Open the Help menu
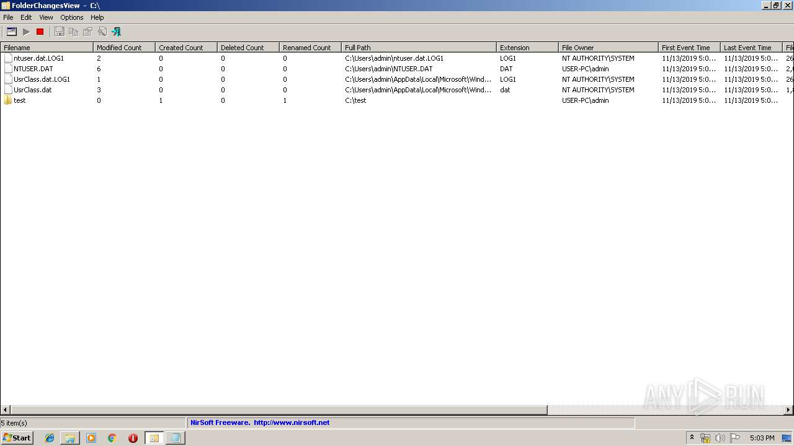The image size is (794, 446). [97, 17]
